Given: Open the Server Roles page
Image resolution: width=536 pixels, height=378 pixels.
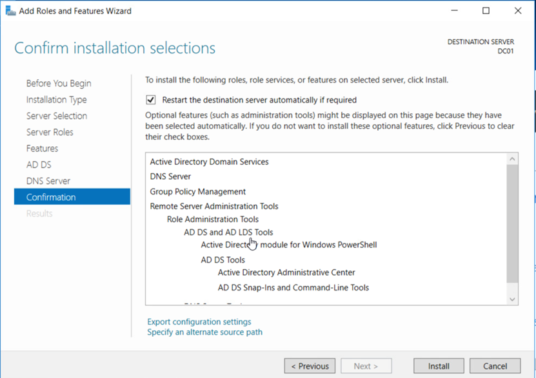Looking at the screenshot, I should click(x=50, y=132).
